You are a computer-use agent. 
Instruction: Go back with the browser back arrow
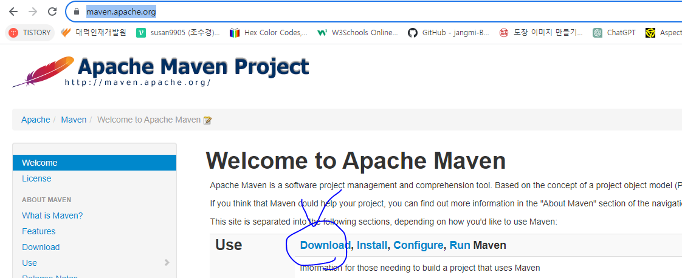tap(13, 12)
